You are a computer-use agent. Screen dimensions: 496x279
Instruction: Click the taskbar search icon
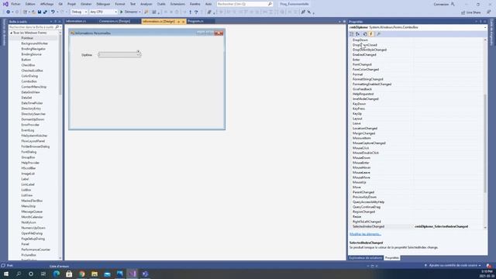(19, 274)
